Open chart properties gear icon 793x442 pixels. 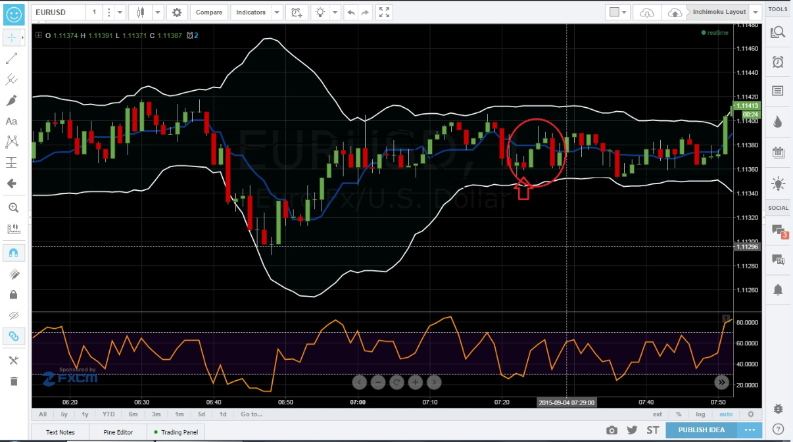point(176,12)
